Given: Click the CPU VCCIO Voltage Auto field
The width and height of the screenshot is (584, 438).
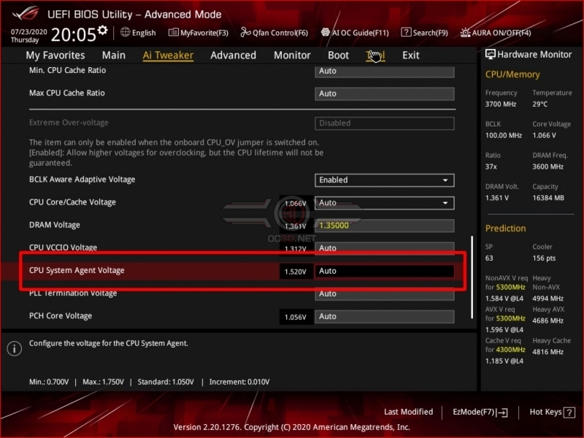Looking at the screenshot, I should click(385, 247).
